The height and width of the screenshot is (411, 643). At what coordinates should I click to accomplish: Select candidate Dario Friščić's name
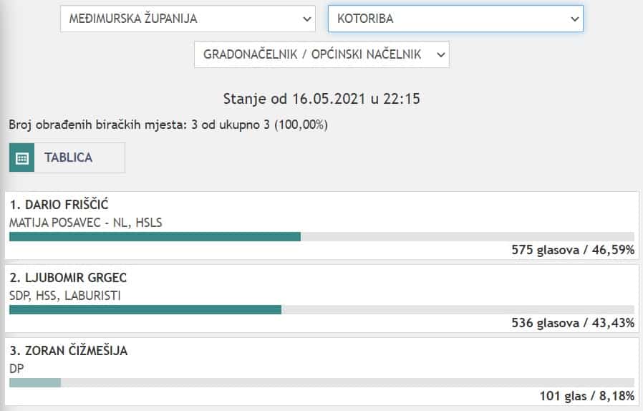(59, 206)
